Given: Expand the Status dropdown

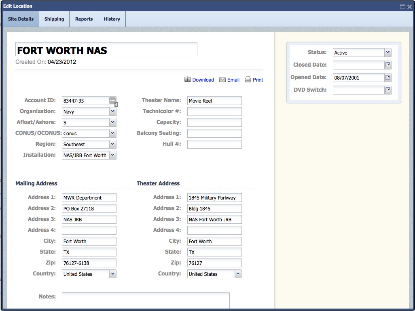Looking at the screenshot, I should [387, 53].
